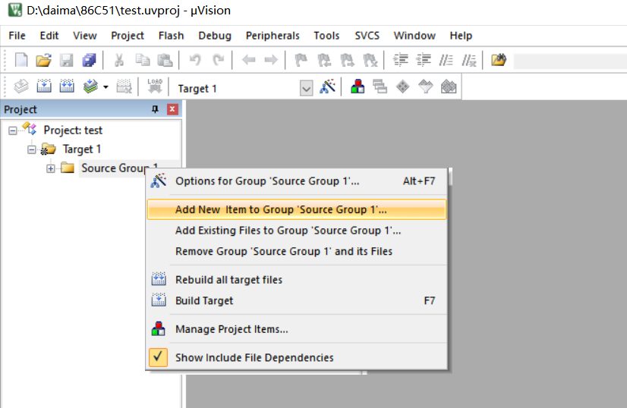The width and height of the screenshot is (627, 408).
Task: Open the Debug menu
Action: pyautogui.click(x=215, y=36)
